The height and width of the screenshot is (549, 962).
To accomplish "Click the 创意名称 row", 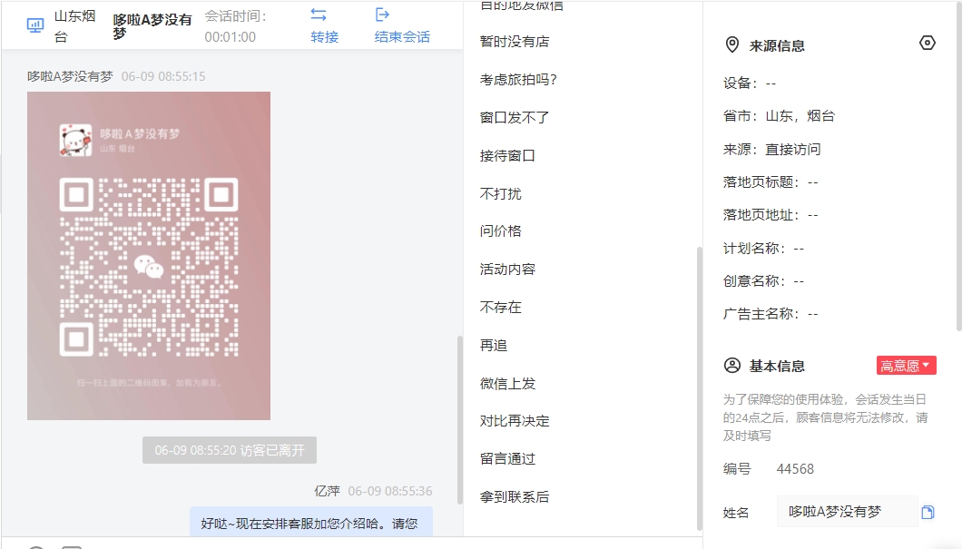I will click(x=763, y=281).
